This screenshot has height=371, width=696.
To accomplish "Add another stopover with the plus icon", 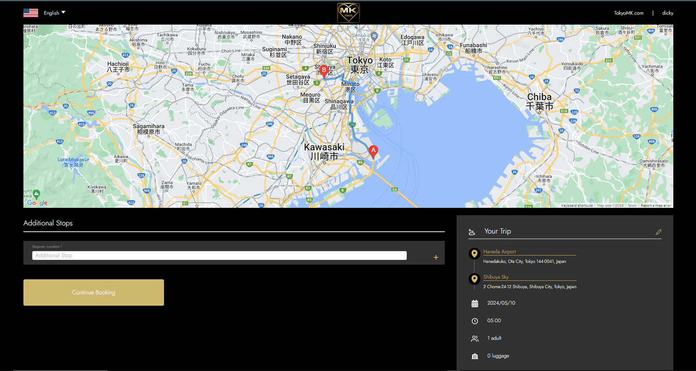I will pyautogui.click(x=436, y=257).
